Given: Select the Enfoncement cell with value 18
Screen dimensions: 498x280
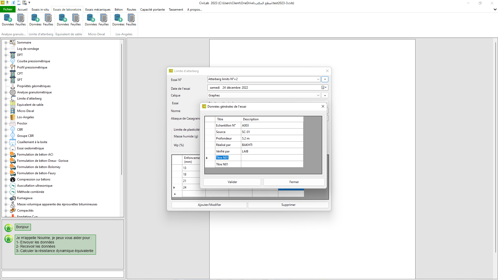Looking at the screenshot, I should [x=191, y=174].
